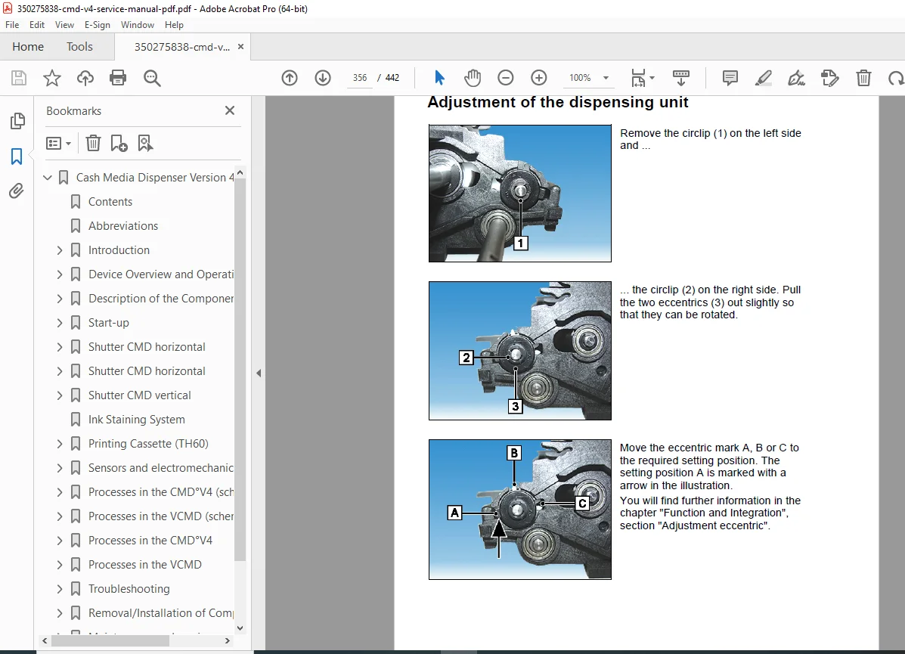Go to the previous page arrow
Viewport: 905px width, 654px height.
[x=290, y=77]
